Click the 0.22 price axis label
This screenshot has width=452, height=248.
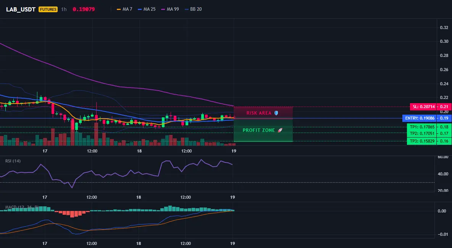[444, 97]
